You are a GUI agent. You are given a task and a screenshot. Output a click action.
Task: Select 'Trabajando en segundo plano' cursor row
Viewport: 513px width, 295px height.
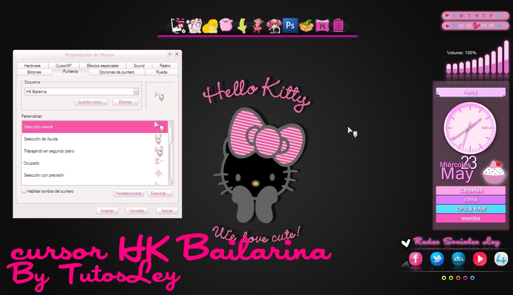pyautogui.click(x=94, y=151)
